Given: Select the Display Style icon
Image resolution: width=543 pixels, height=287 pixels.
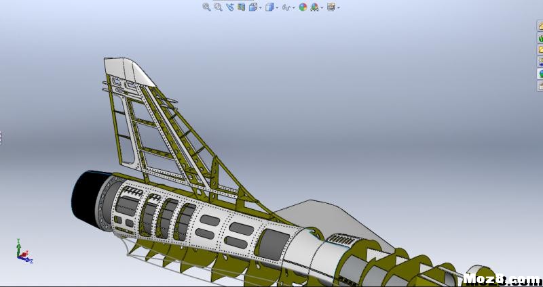Looking at the screenshot, I should click(x=269, y=7).
